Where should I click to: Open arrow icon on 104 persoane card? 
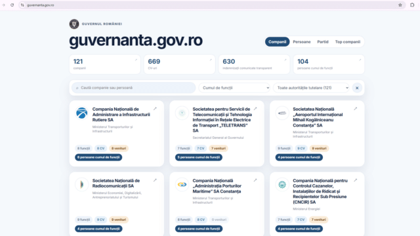coord(360,60)
